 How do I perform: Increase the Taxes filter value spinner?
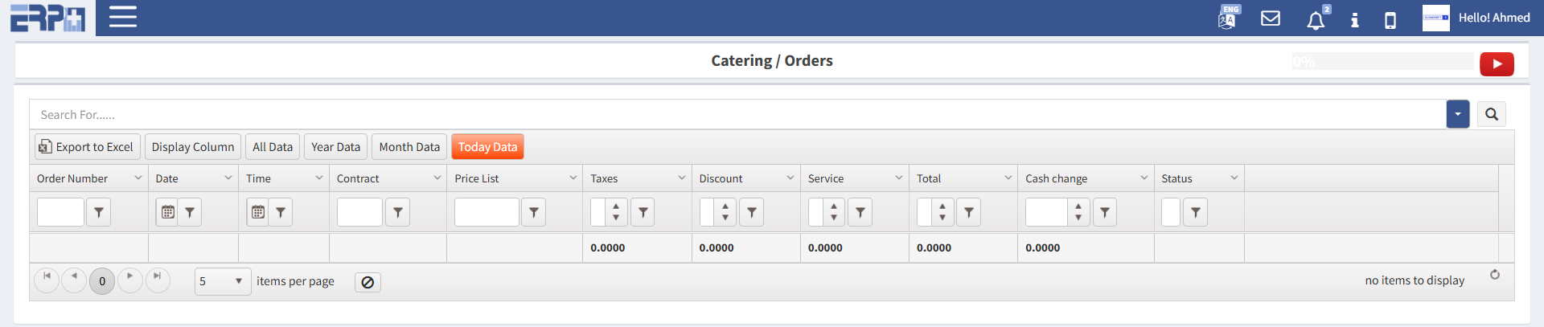point(616,206)
